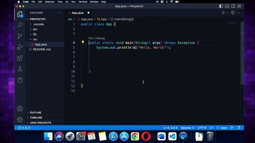Viewport: 255px width, 143px height.
Task: Click line number 13 in gutter
Action: pyautogui.click(x=73, y=86)
